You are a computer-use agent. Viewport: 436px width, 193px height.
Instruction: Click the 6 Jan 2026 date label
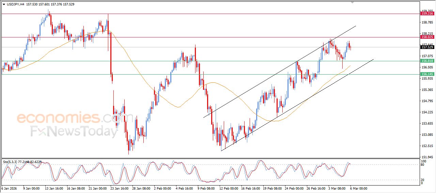(x=9, y=188)
